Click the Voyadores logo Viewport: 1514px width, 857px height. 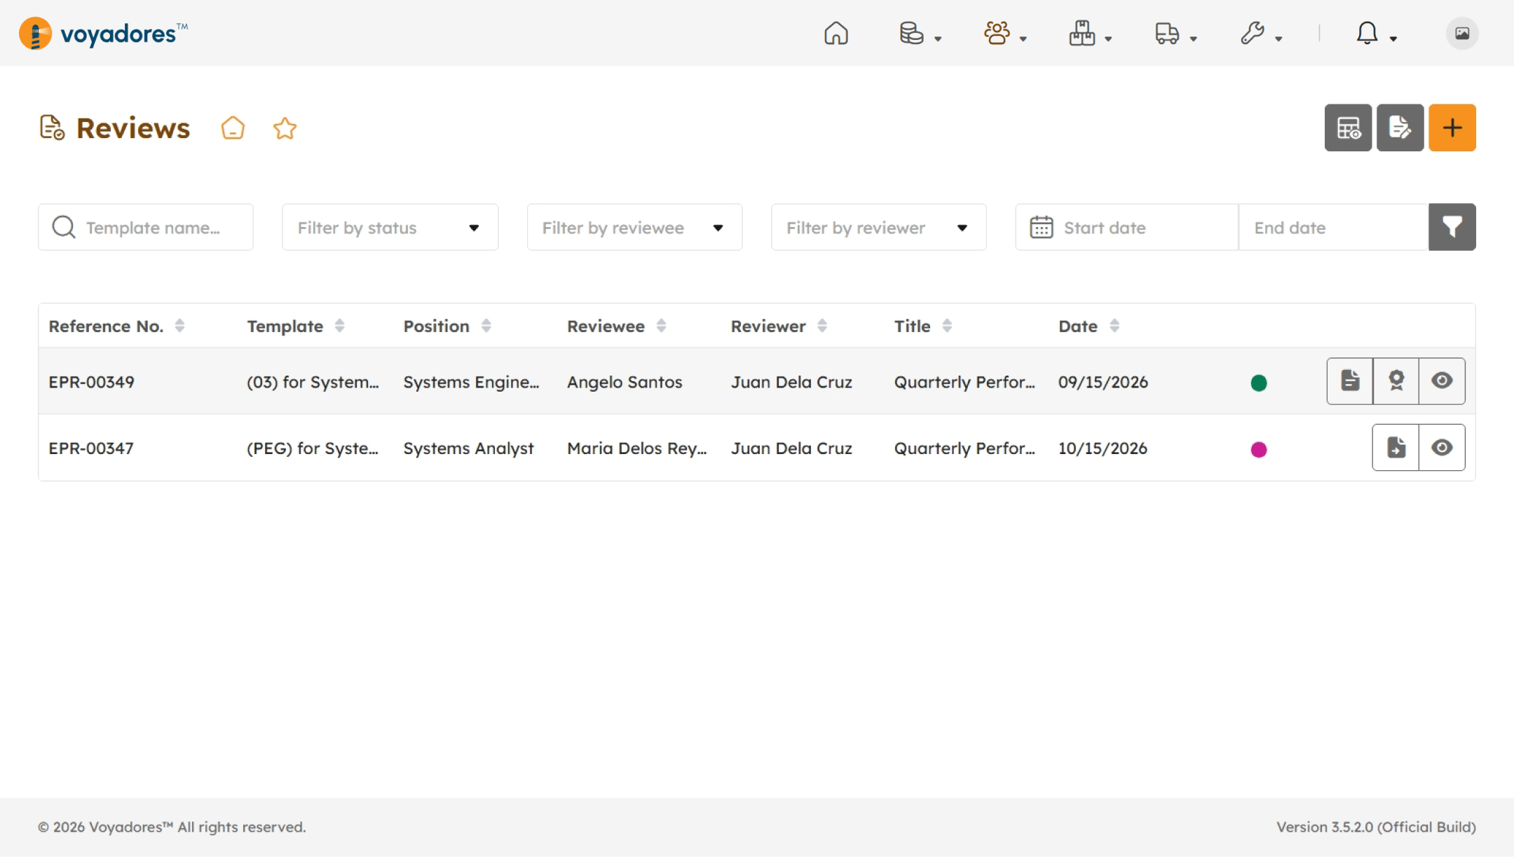[104, 33]
